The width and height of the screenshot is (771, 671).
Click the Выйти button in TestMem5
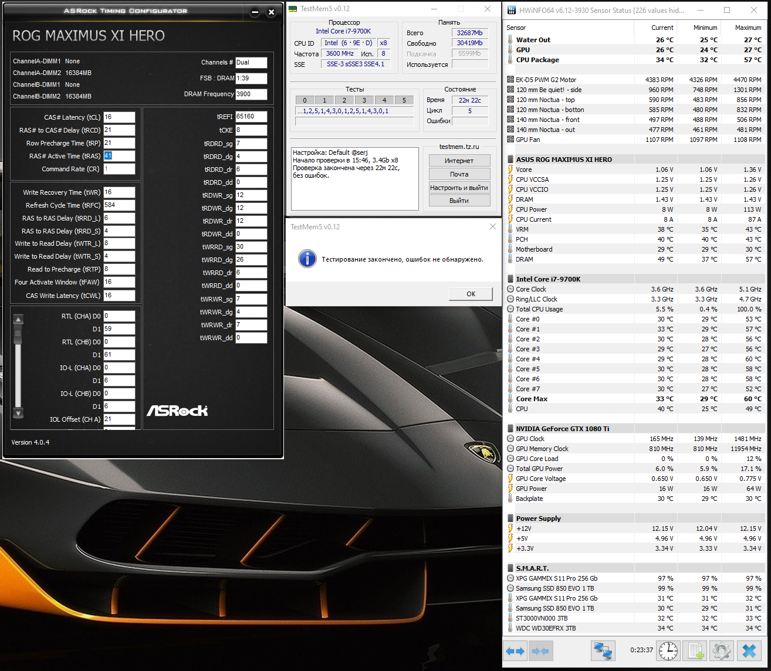click(459, 201)
